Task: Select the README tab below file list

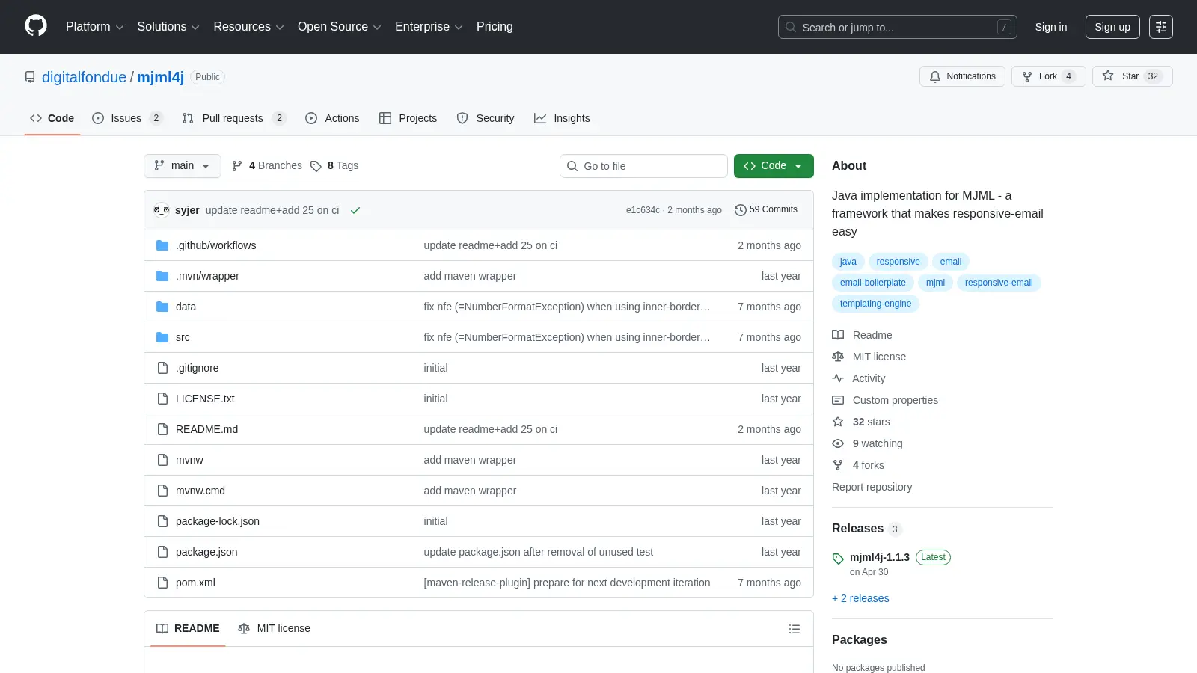Action: [188, 629]
